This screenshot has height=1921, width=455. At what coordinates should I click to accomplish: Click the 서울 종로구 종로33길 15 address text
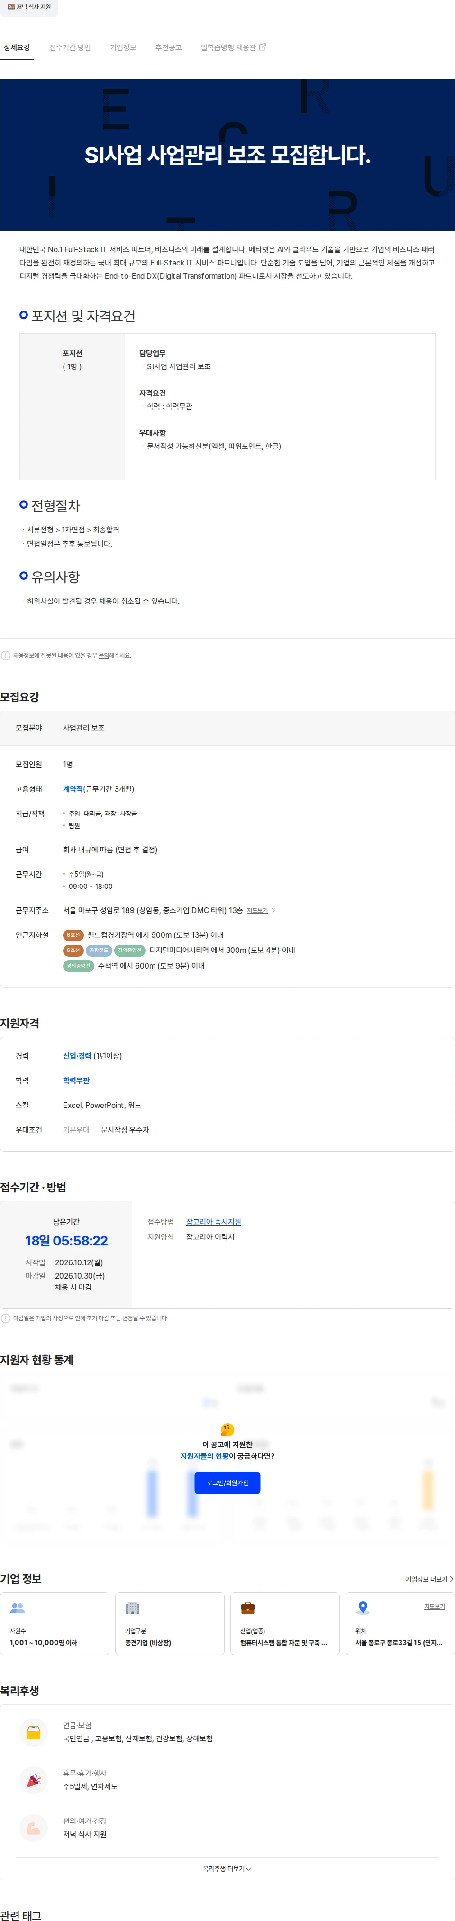pyautogui.click(x=399, y=1642)
